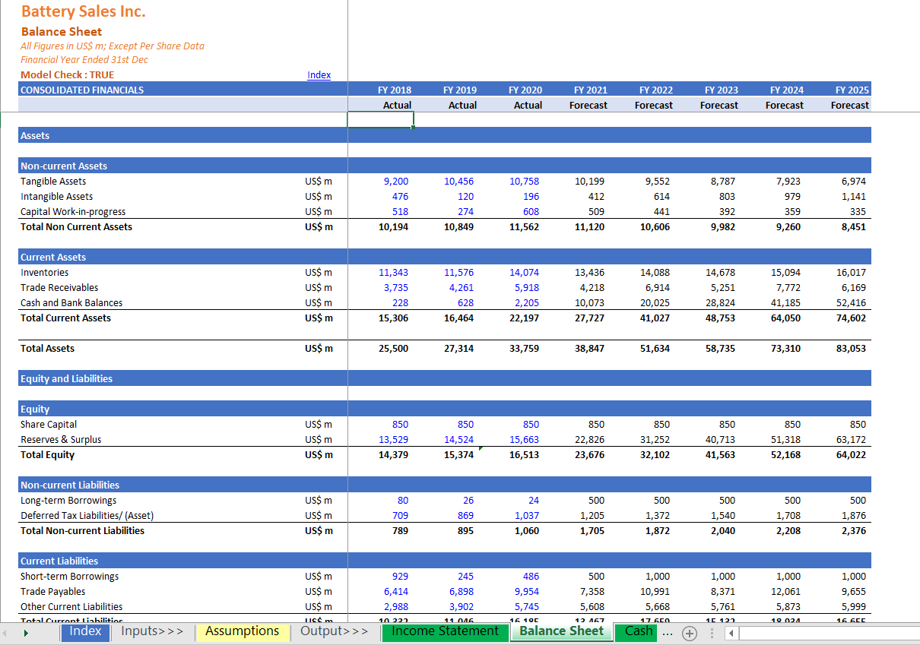Select the Current Liabilities section header
This screenshot has height=645, width=920.
(59, 561)
